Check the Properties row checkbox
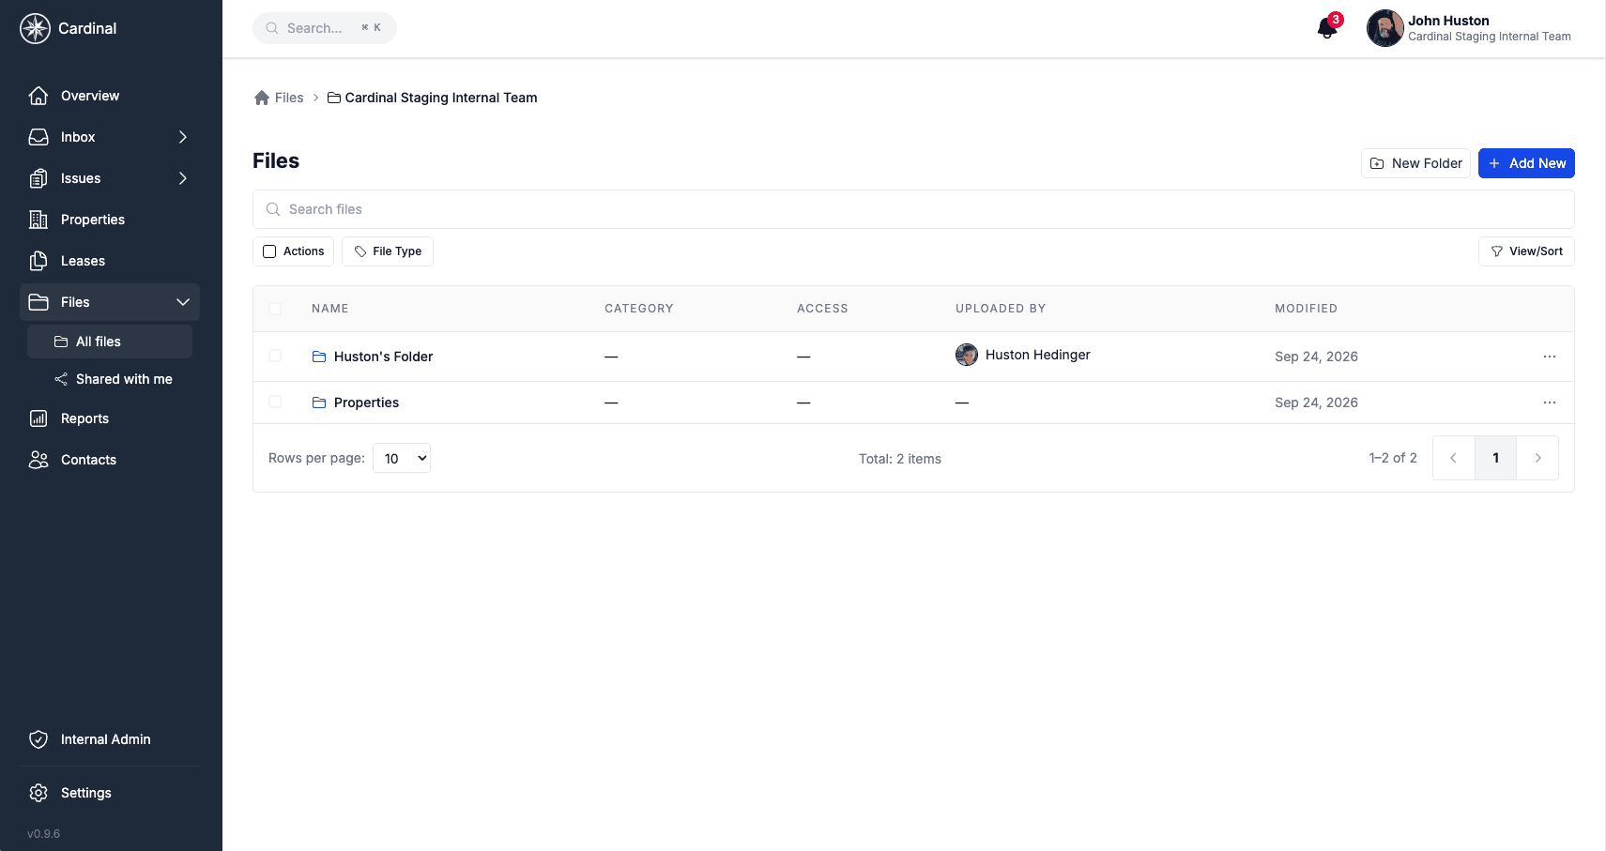The height and width of the screenshot is (851, 1606). pyautogui.click(x=275, y=402)
